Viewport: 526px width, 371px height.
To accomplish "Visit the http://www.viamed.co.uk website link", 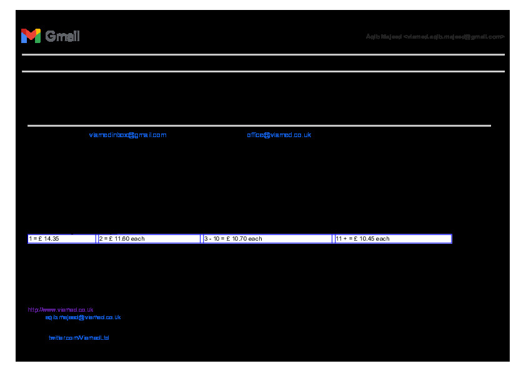I will coord(61,309).
